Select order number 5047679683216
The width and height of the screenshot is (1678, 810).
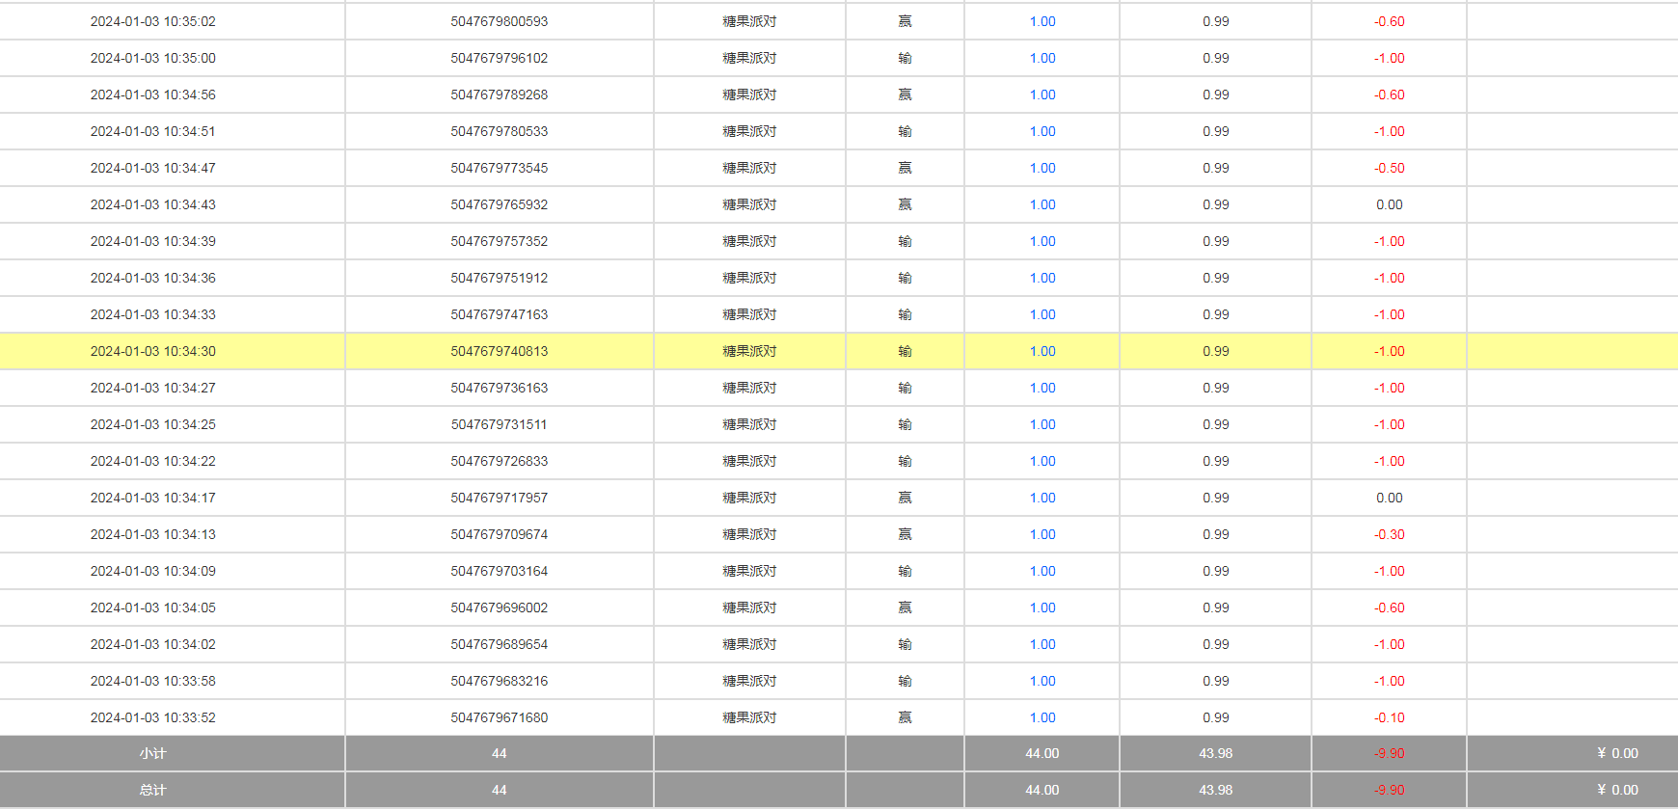pos(499,681)
